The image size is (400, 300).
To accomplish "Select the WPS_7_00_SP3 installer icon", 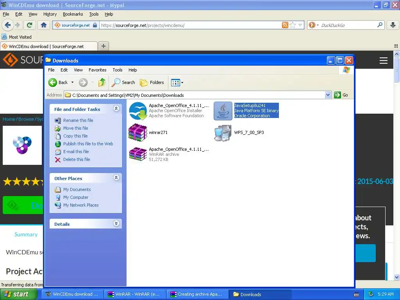I will (x=223, y=133).
